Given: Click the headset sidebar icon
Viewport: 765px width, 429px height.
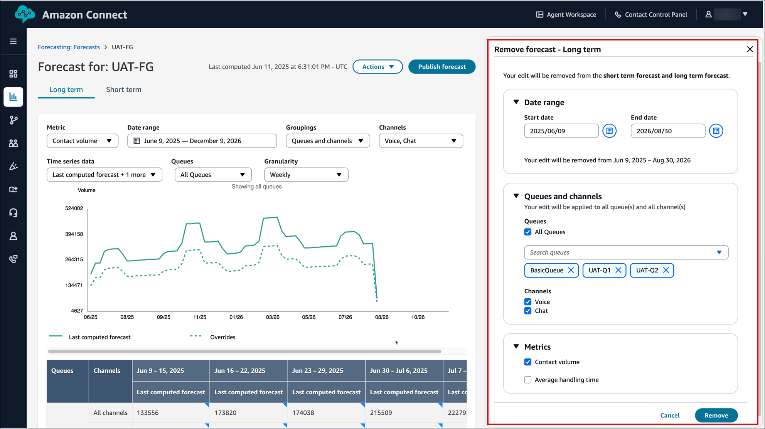Looking at the screenshot, I should pos(13,213).
